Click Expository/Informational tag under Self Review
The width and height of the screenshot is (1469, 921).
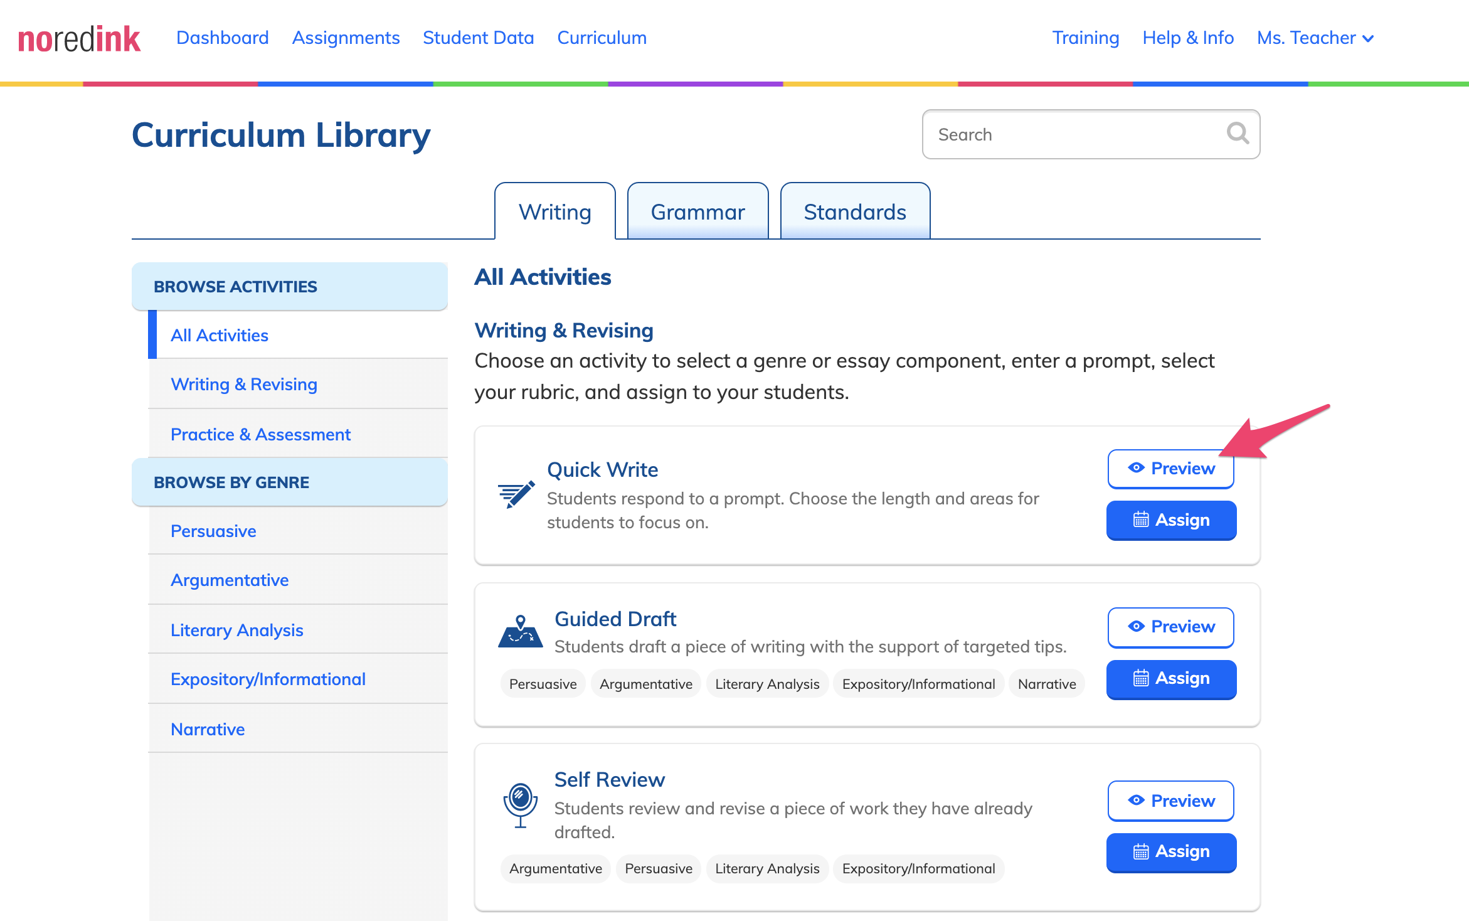[918, 868]
